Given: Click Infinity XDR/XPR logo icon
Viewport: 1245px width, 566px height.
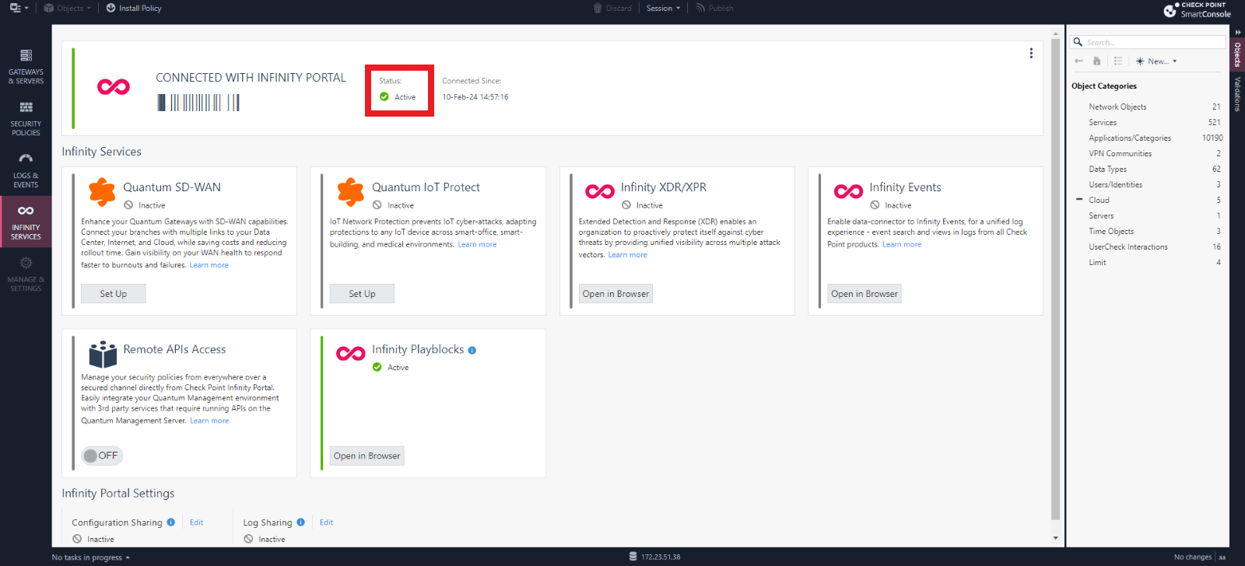Looking at the screenshot, I should tap(600, 191).
